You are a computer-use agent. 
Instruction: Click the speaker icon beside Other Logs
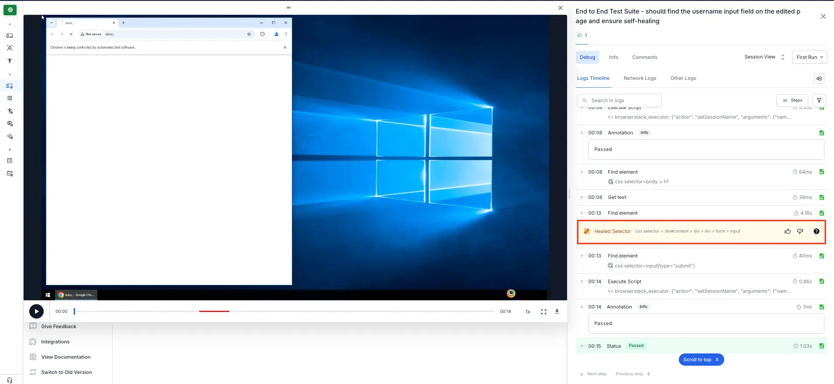pos(819,79)
